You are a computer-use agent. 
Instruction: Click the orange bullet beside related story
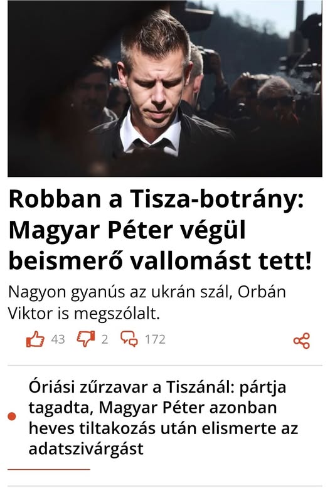pos(12,416)
